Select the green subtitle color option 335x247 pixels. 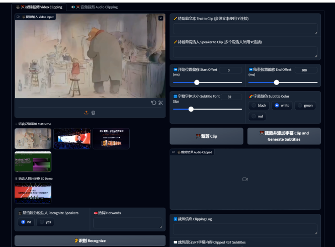click(x=305, y=106)
